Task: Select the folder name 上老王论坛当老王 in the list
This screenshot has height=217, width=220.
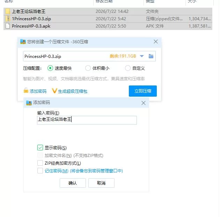Action: click(x=29, y=12)
